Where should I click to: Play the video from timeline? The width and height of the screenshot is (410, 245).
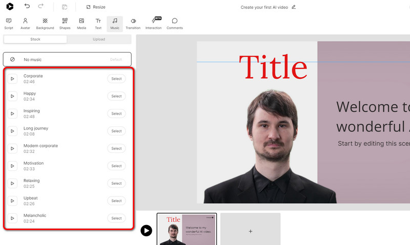[147, 231]
